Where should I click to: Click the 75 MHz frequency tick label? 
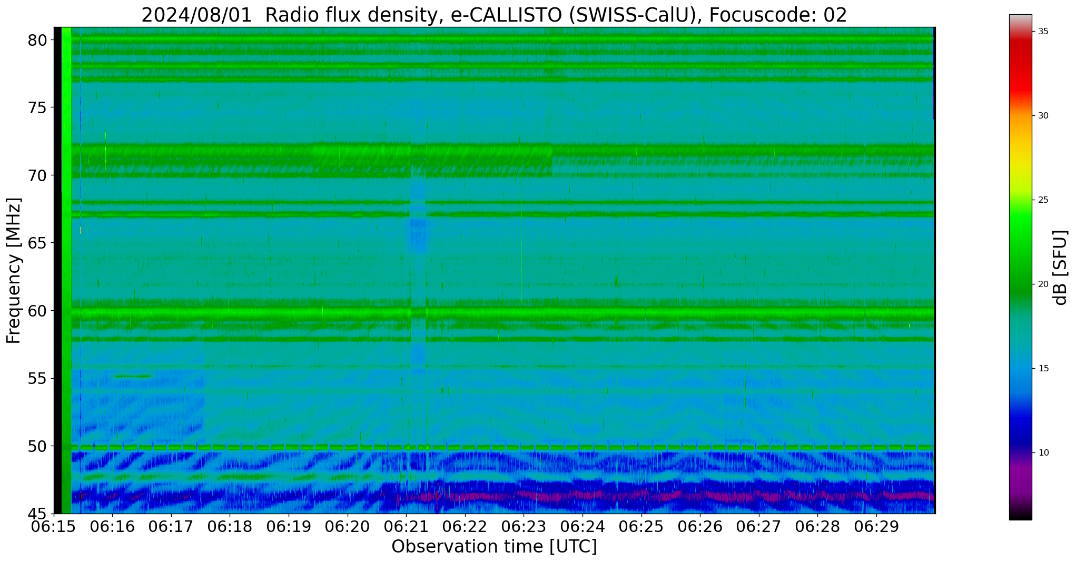point(37,108)
